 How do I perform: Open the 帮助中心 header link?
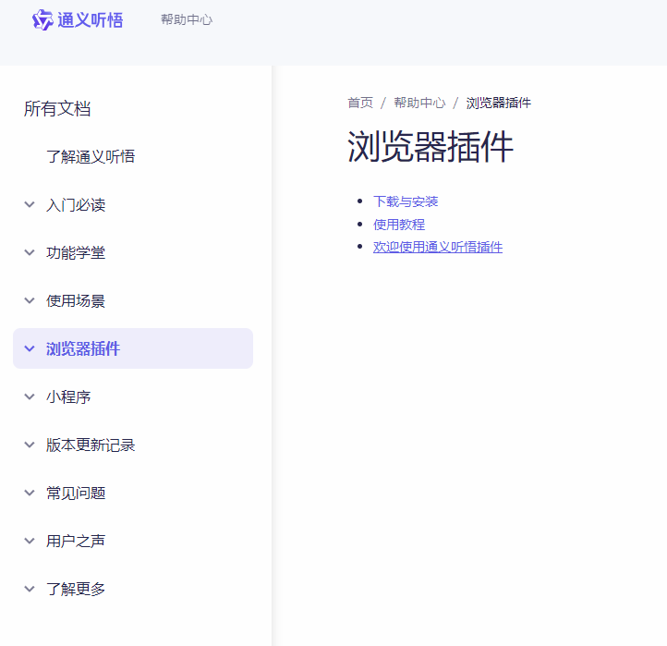point(187,19)
